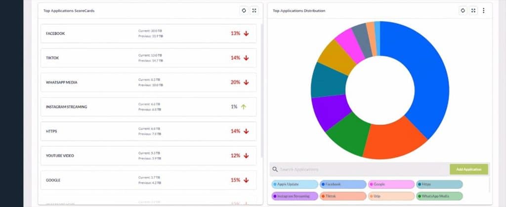Open the WHATSAPP MEDIA scorecard
This screenshot has height=207, width=506.
pos(148,82)
